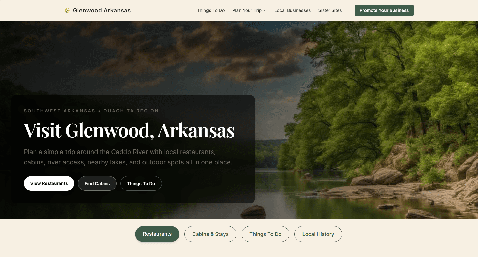The width and height of the screenshot is (478, 257).
Task: Select the Restaurants category pill
Action: click(x=157, y=234)
